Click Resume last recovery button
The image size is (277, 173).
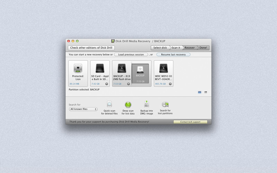(173, 55)
